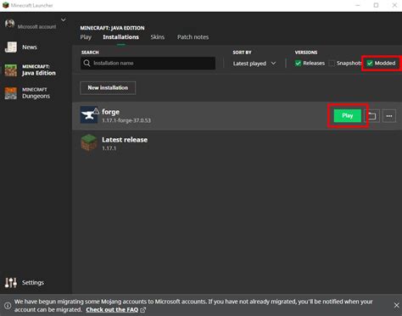Click the 1.17.1-forge version text
The height and width of the screenshot is (316, 402).
point(126,120)
